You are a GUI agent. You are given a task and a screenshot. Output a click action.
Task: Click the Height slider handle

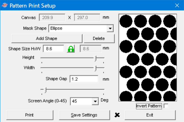(x=95, y=58)
